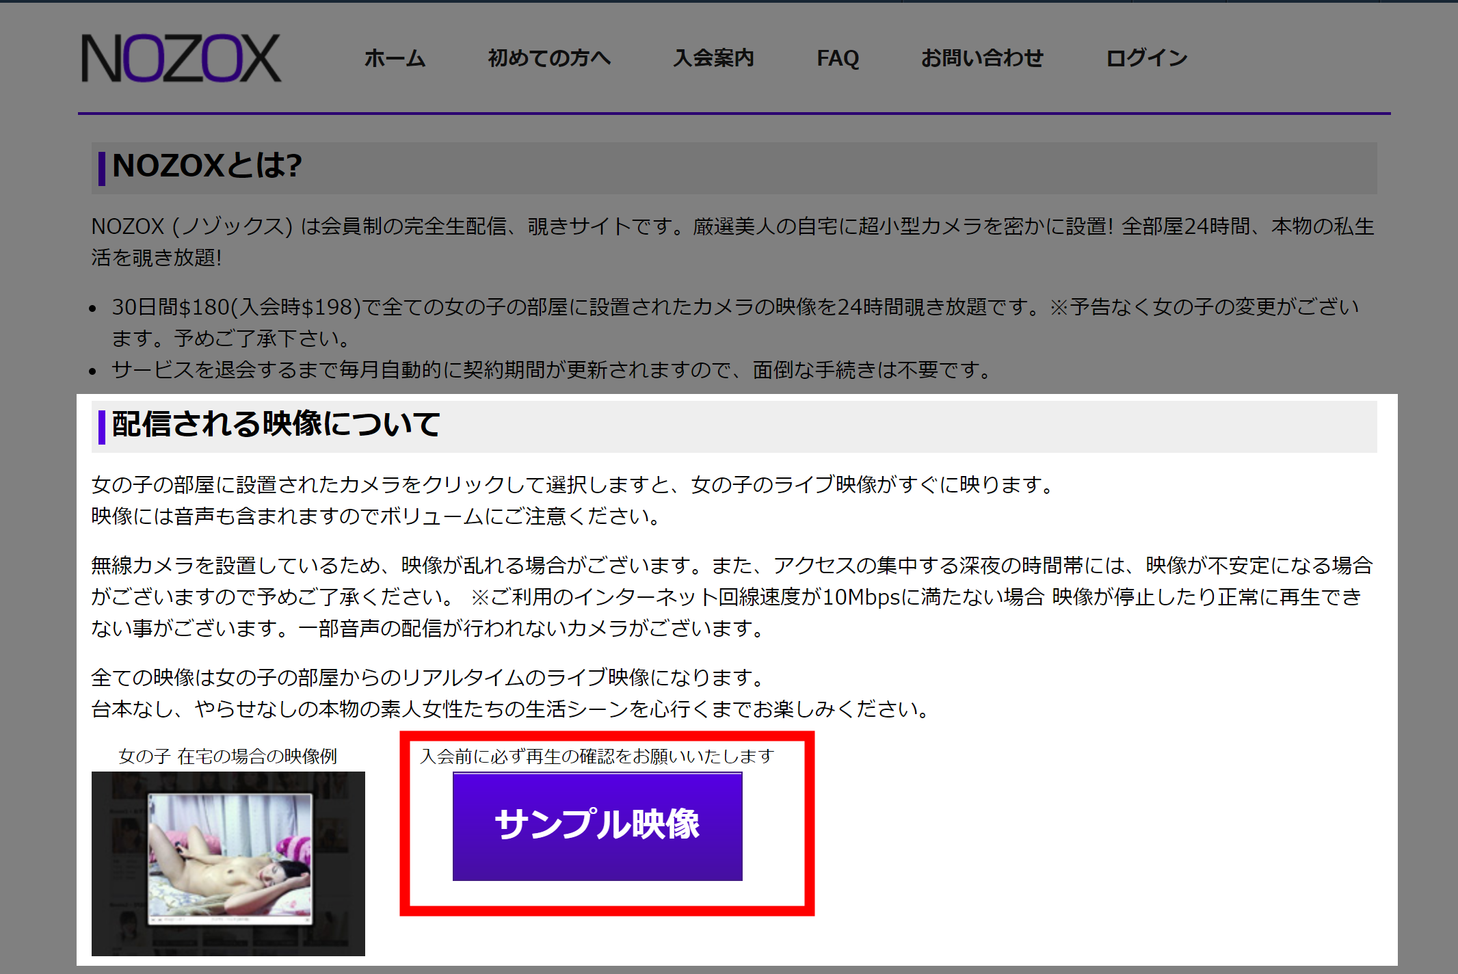Click the 入会前に必ず再生の確認 notice text
The width and height of the screenshot is (1458, 974).
click(596, 756)
